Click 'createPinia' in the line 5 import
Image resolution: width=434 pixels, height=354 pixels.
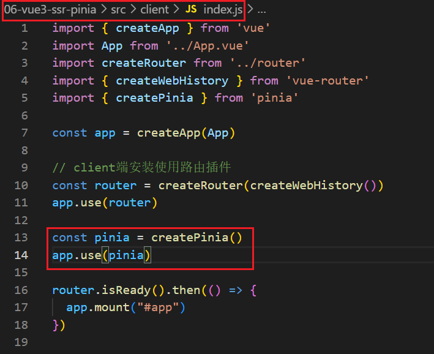pos(154,98)
